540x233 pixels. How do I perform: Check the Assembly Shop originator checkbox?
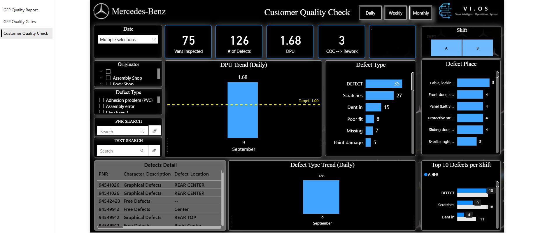pyautogui.click(x=108, y=78)
